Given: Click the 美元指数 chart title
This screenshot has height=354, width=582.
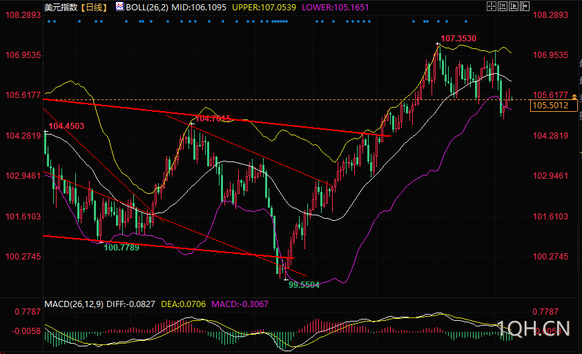Looking at the screenshot, I should [x=61, y=8].
